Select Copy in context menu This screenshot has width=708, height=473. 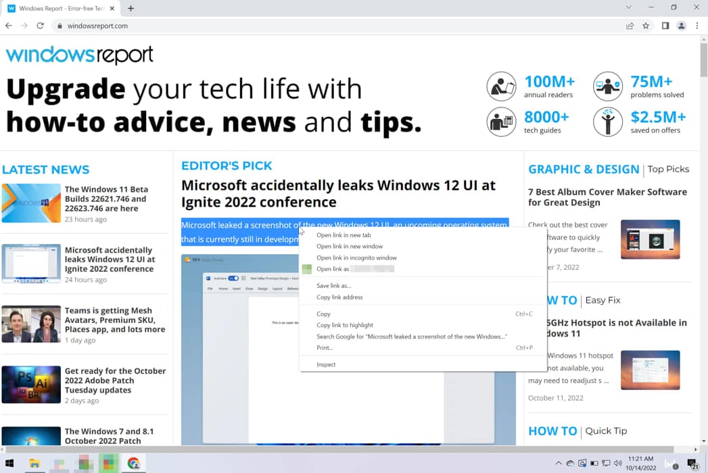pos(423,314)
